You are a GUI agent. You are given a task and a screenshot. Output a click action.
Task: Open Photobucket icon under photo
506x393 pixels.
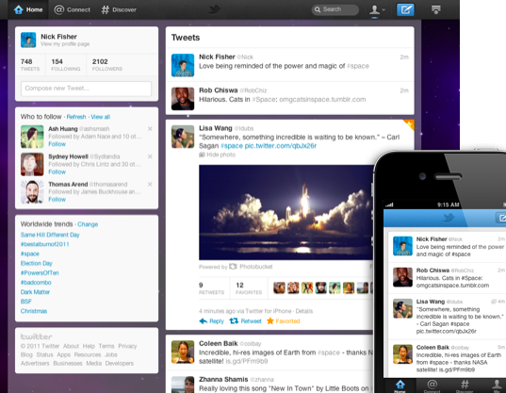tap(233, 267)
